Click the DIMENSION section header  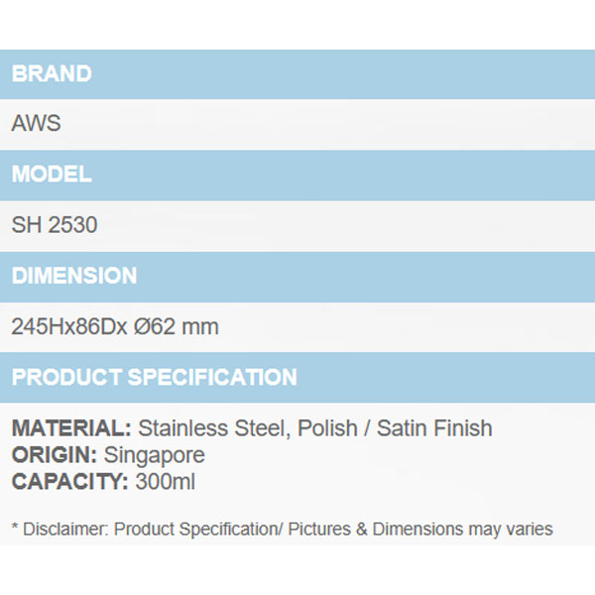[74, 276]
